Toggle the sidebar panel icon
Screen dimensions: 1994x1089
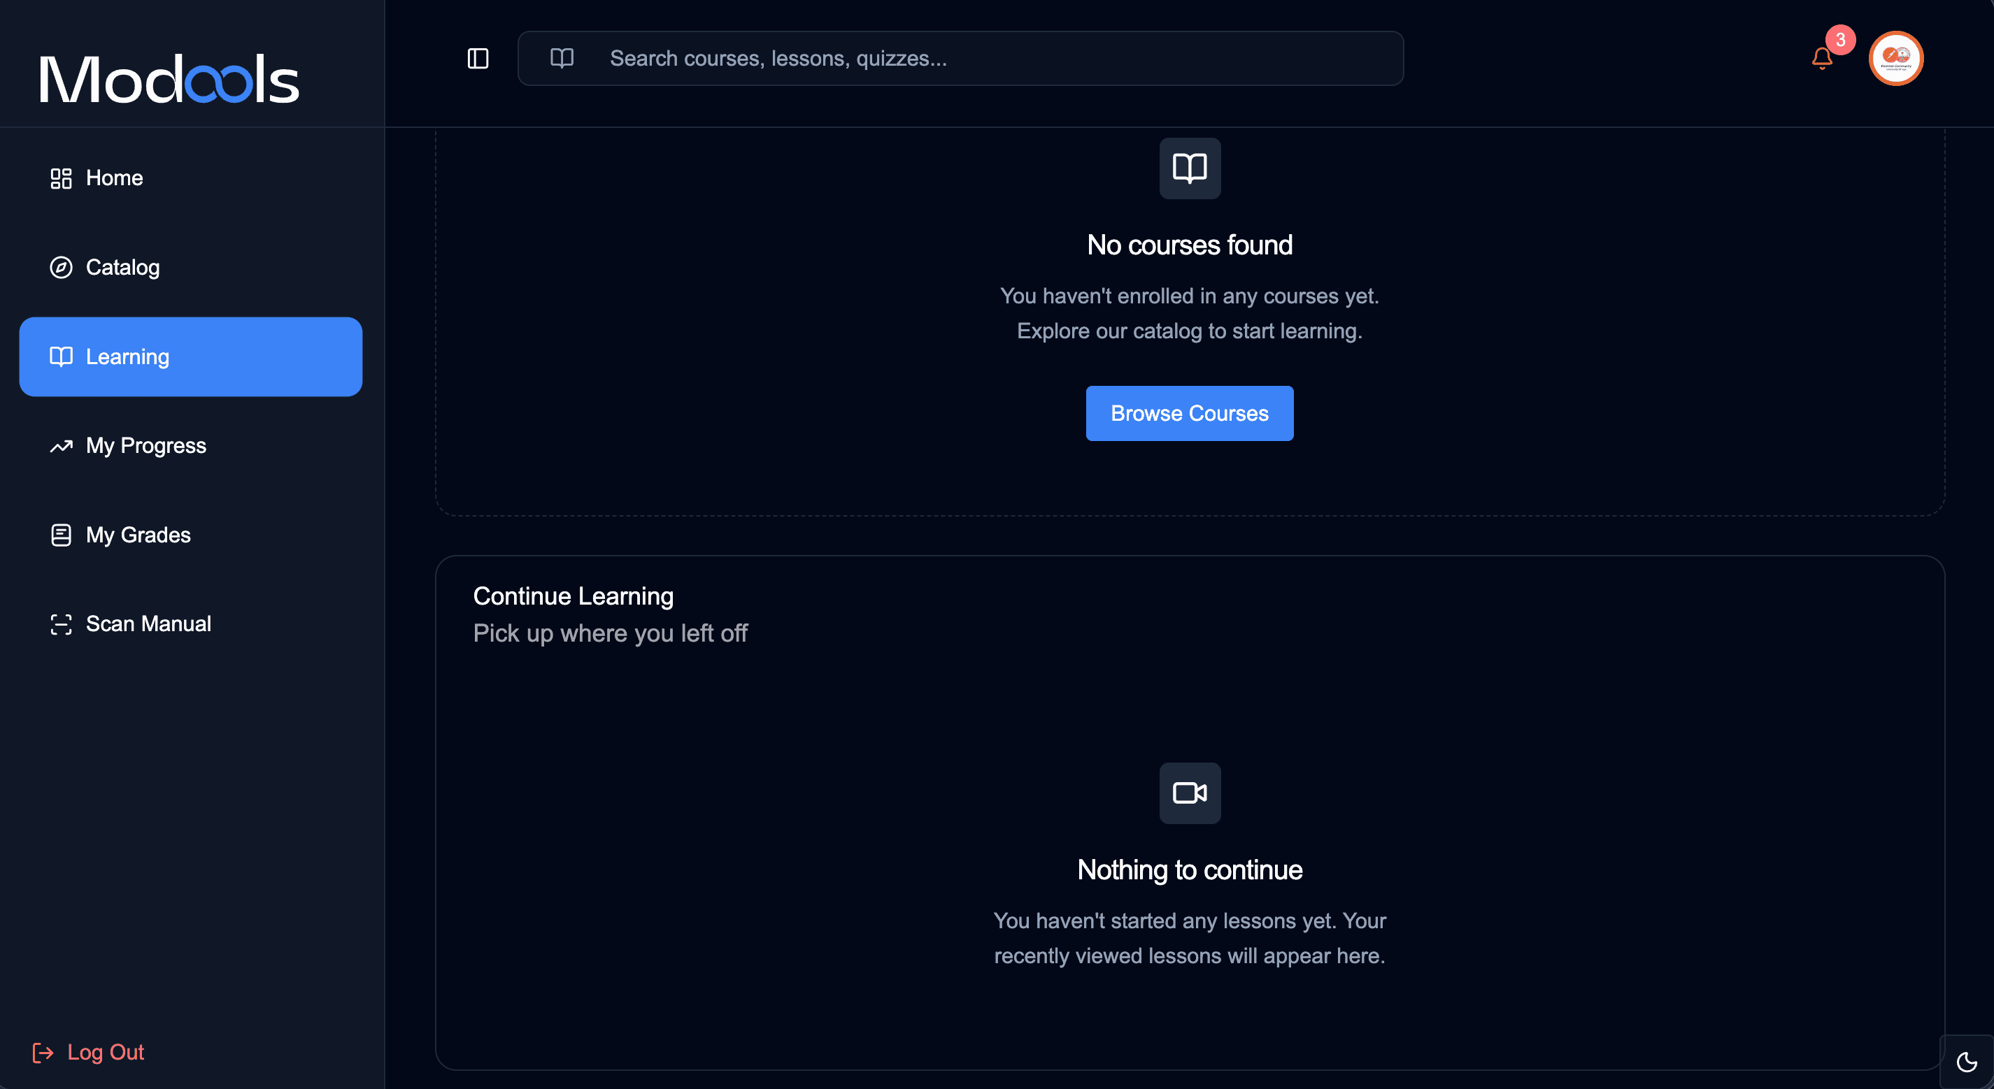[x=478, y=58]
